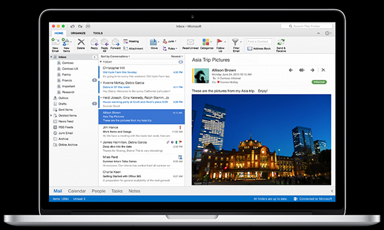Open Christopher Hill's Old Hyde Farm email

pos(142,72)
